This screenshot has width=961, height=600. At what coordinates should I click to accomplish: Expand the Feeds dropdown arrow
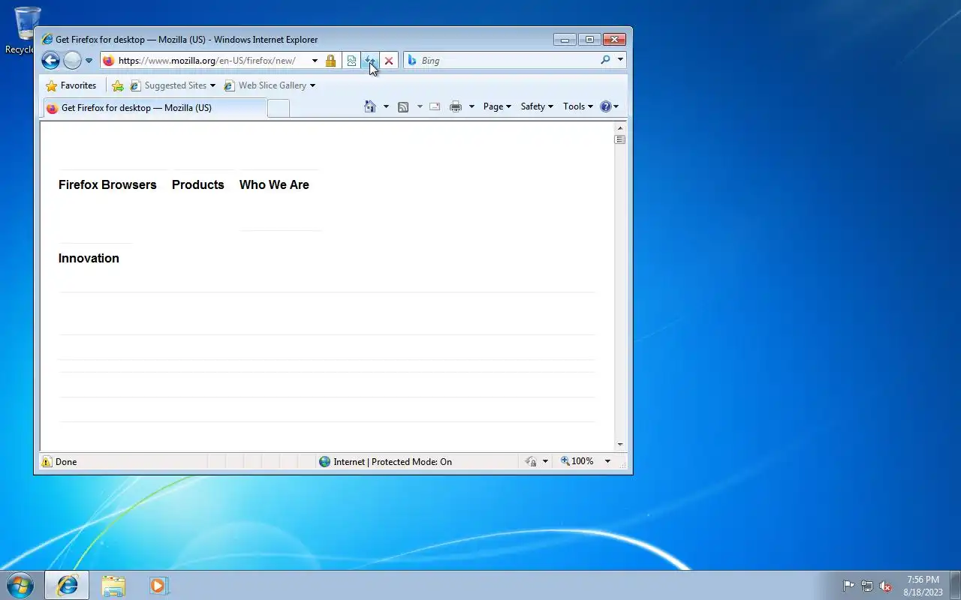pos(420,106)
